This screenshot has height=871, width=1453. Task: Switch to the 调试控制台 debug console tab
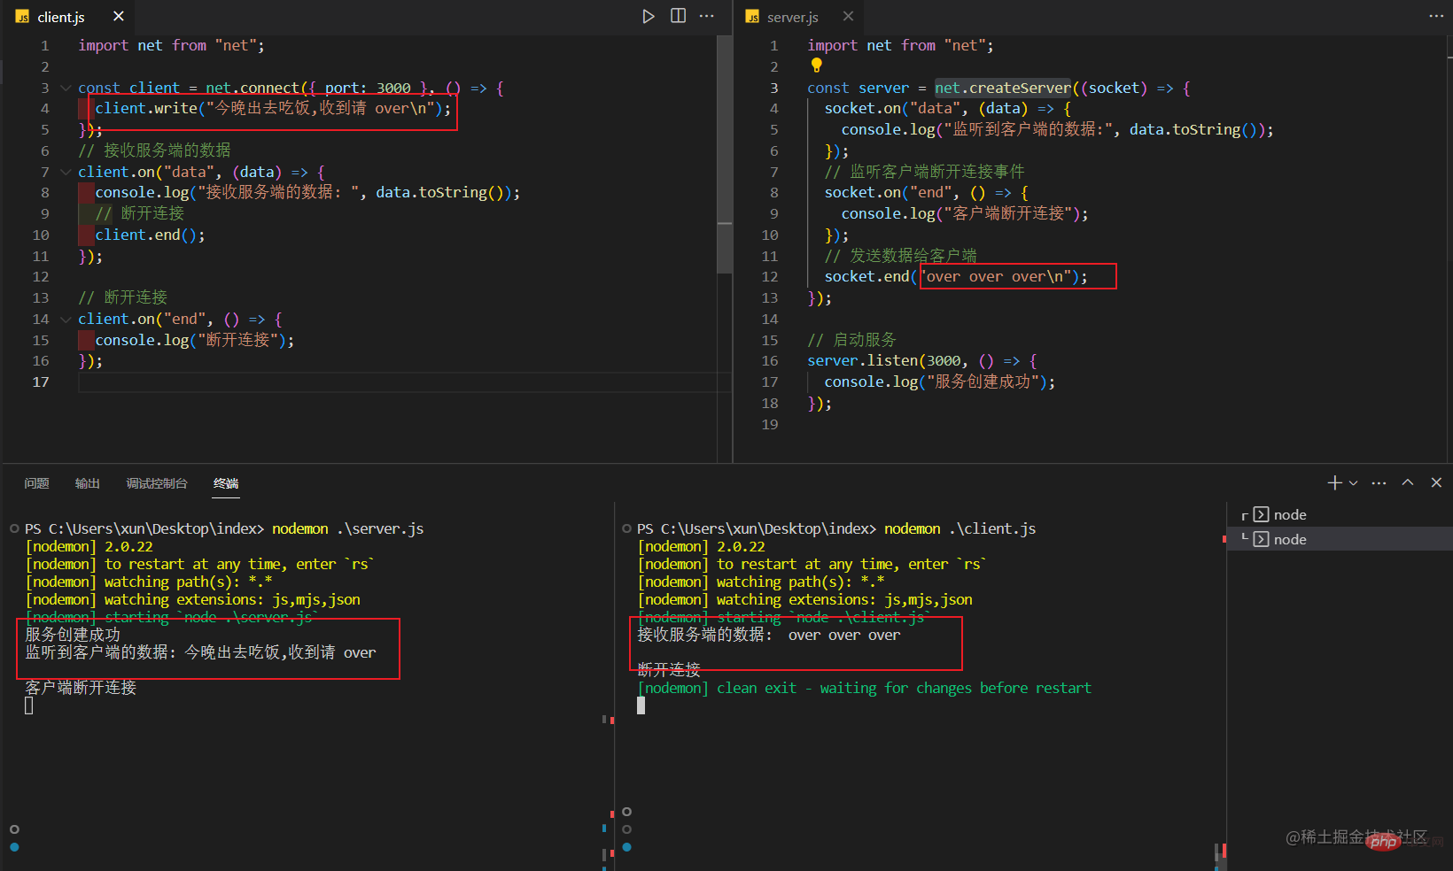point(157,483)
